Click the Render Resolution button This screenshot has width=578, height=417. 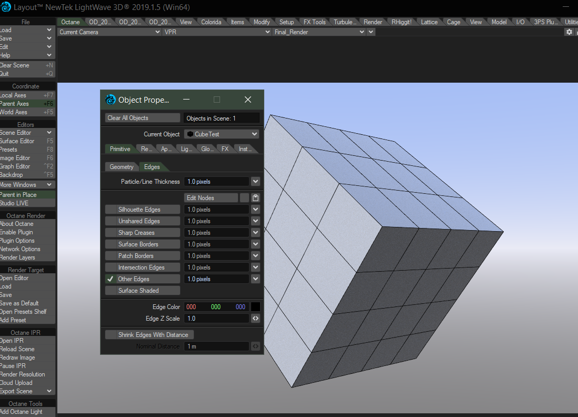pyautogui.click(x=27, y=374)
